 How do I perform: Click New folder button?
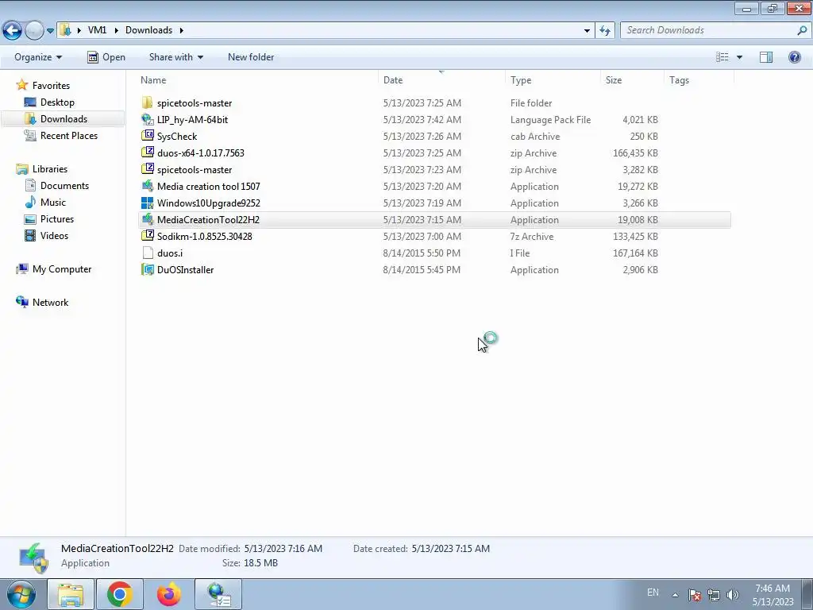point(251,57)
